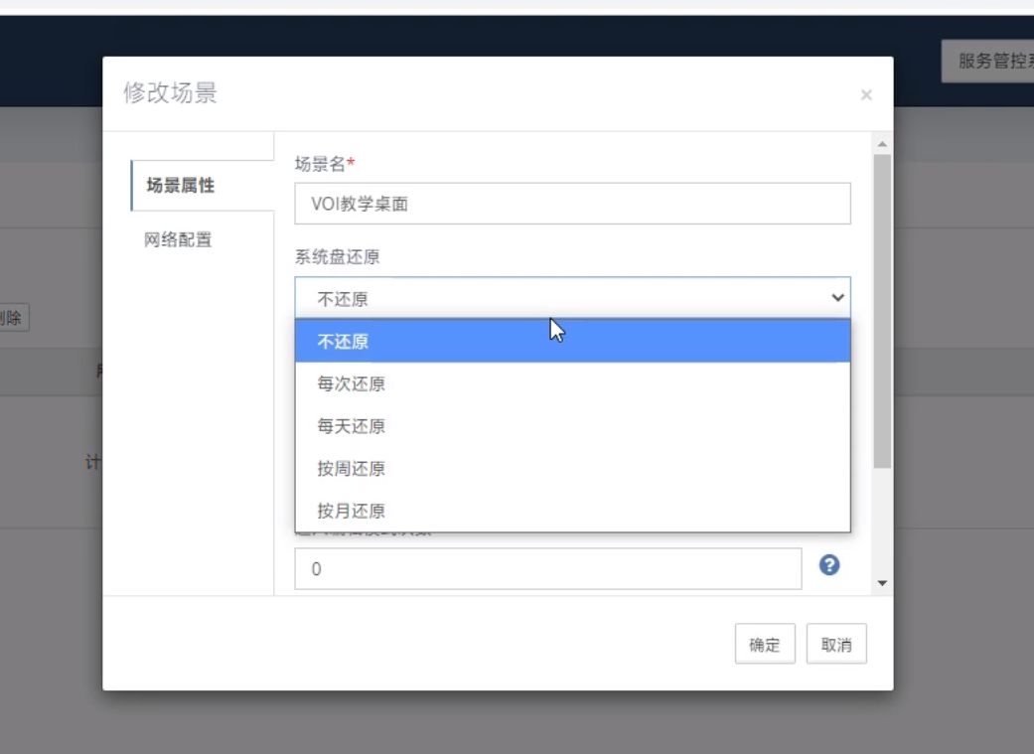Choose the 按月还原 option
The width and height of the screenshot is (1034, 754).
coord(572,512)
